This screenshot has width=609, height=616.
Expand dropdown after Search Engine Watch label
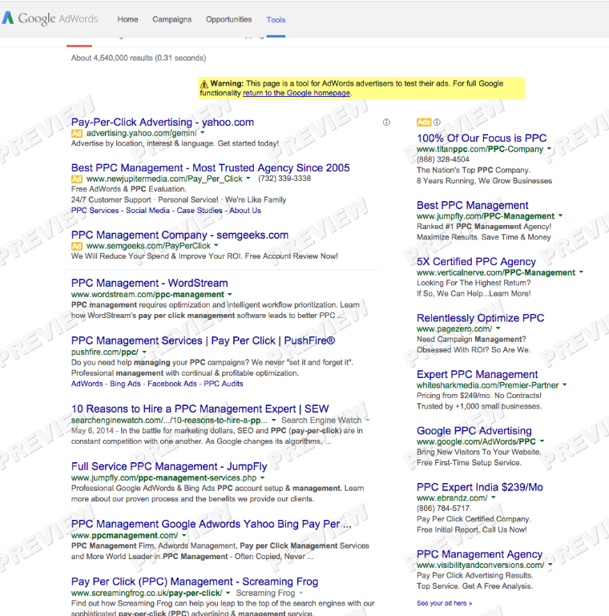367,420
